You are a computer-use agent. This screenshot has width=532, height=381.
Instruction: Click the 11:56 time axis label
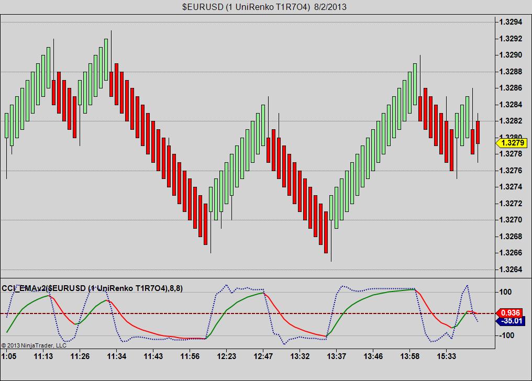coord(190,356)
